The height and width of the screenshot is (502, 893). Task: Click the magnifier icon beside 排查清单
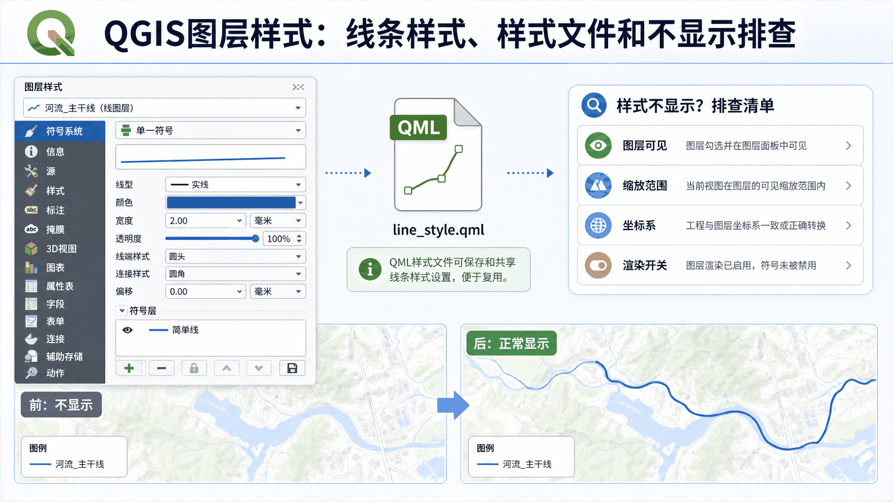coord(594,105)
